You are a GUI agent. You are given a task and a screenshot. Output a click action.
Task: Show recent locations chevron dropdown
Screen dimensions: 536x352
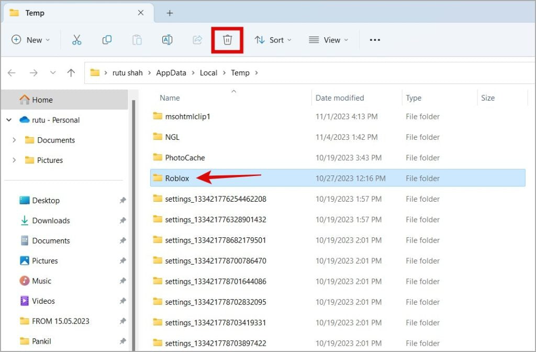pos(52,73)
